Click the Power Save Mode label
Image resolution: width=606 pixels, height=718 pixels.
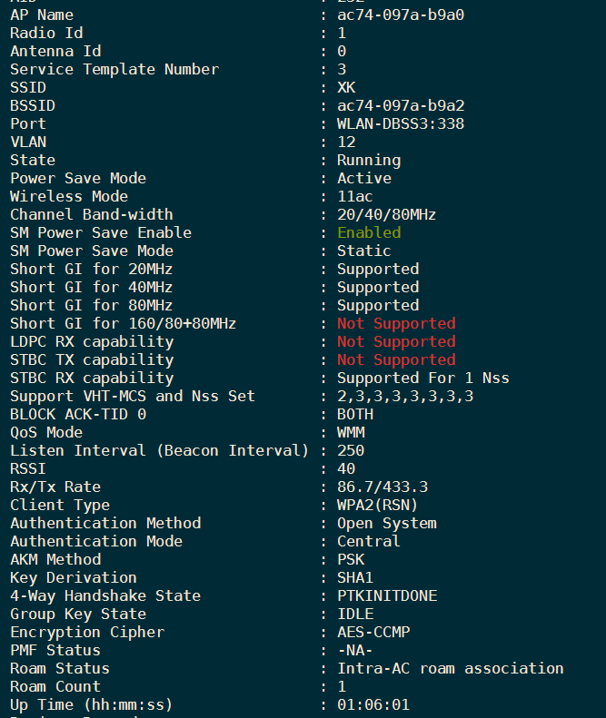pyautogui.click(x=78, y=178)
